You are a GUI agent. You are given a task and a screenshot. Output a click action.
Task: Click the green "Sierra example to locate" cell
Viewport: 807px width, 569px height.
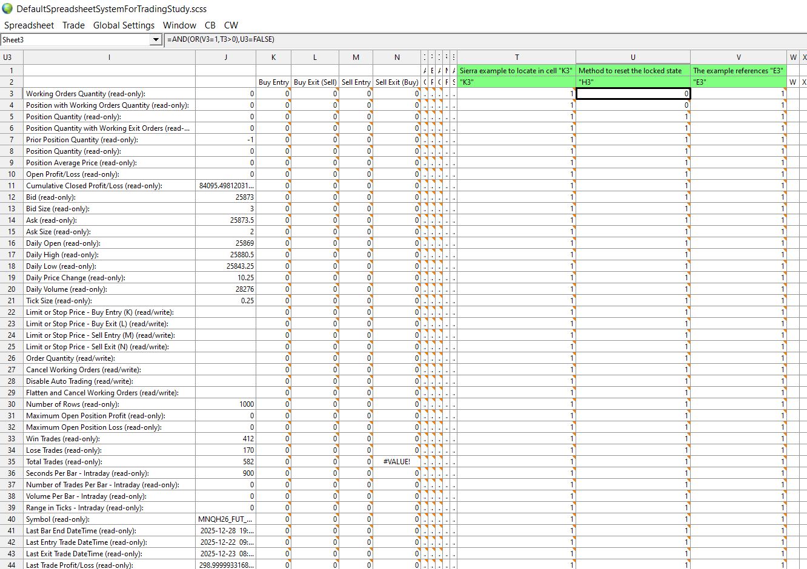tap(517, 71)
